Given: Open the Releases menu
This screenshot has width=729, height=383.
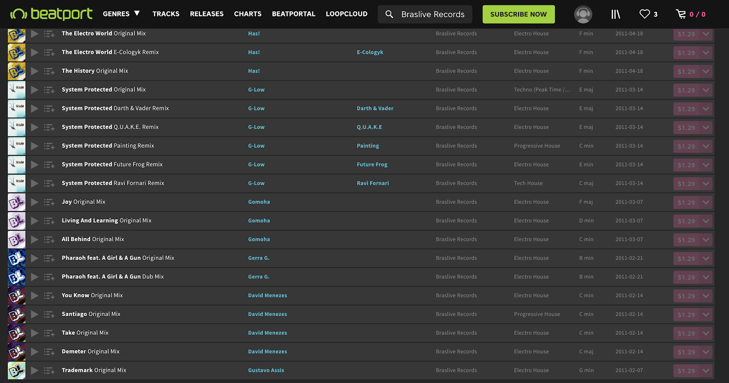Looking at the screenshot, I should [207, 14].
